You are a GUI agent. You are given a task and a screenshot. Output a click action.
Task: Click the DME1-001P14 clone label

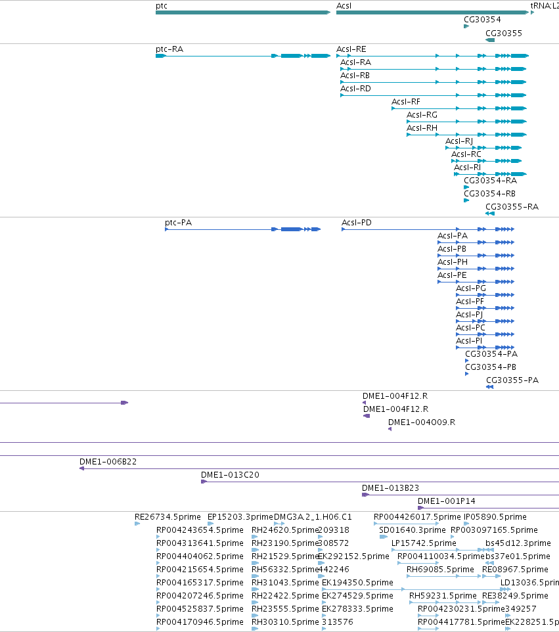click(447, 501)
